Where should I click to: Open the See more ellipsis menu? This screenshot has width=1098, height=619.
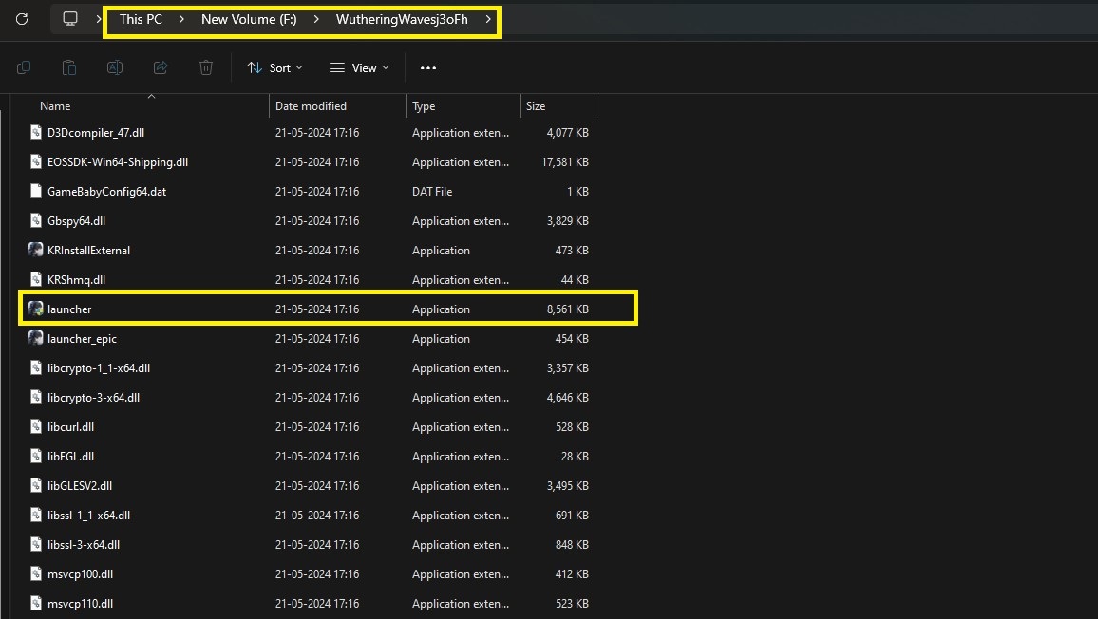pos(427,68)
